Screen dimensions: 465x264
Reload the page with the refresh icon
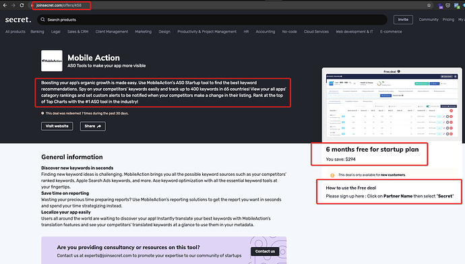pyautogui.click(x=22, y=5)
